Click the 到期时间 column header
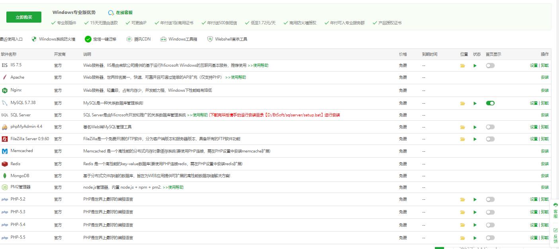This screenshot has width=559, height=249. tap(430, 54)
